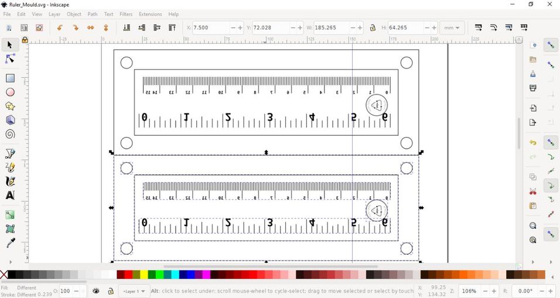Screen dimensions: 560x298
Task: Select the Gradient tool
Action: (10, 215)
